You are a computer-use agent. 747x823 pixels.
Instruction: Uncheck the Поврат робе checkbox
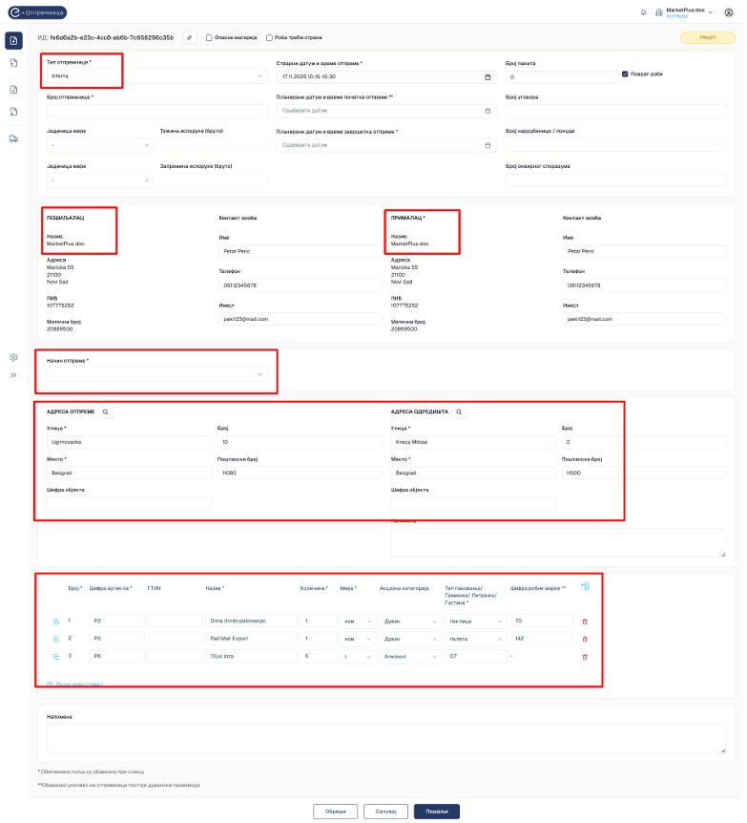[x=624, y=74]
